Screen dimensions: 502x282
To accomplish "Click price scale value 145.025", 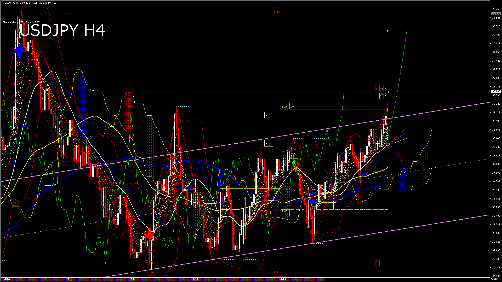I will coord(496,156).
